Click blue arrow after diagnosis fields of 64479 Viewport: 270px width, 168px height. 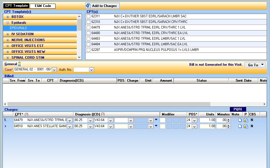pos(156,120)
